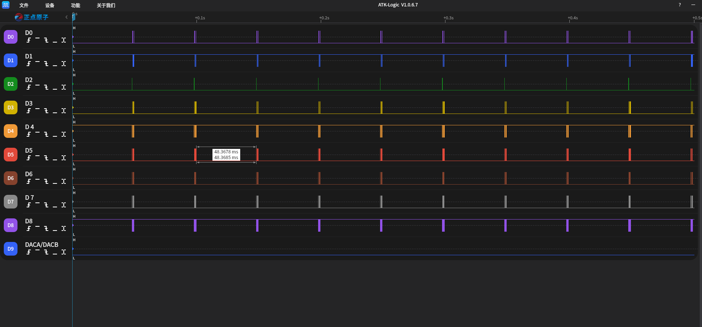Click the 48.3685 ms measurement readout
Image resolution: width=702 pixels, height=327 pixels.
[226, 158]
